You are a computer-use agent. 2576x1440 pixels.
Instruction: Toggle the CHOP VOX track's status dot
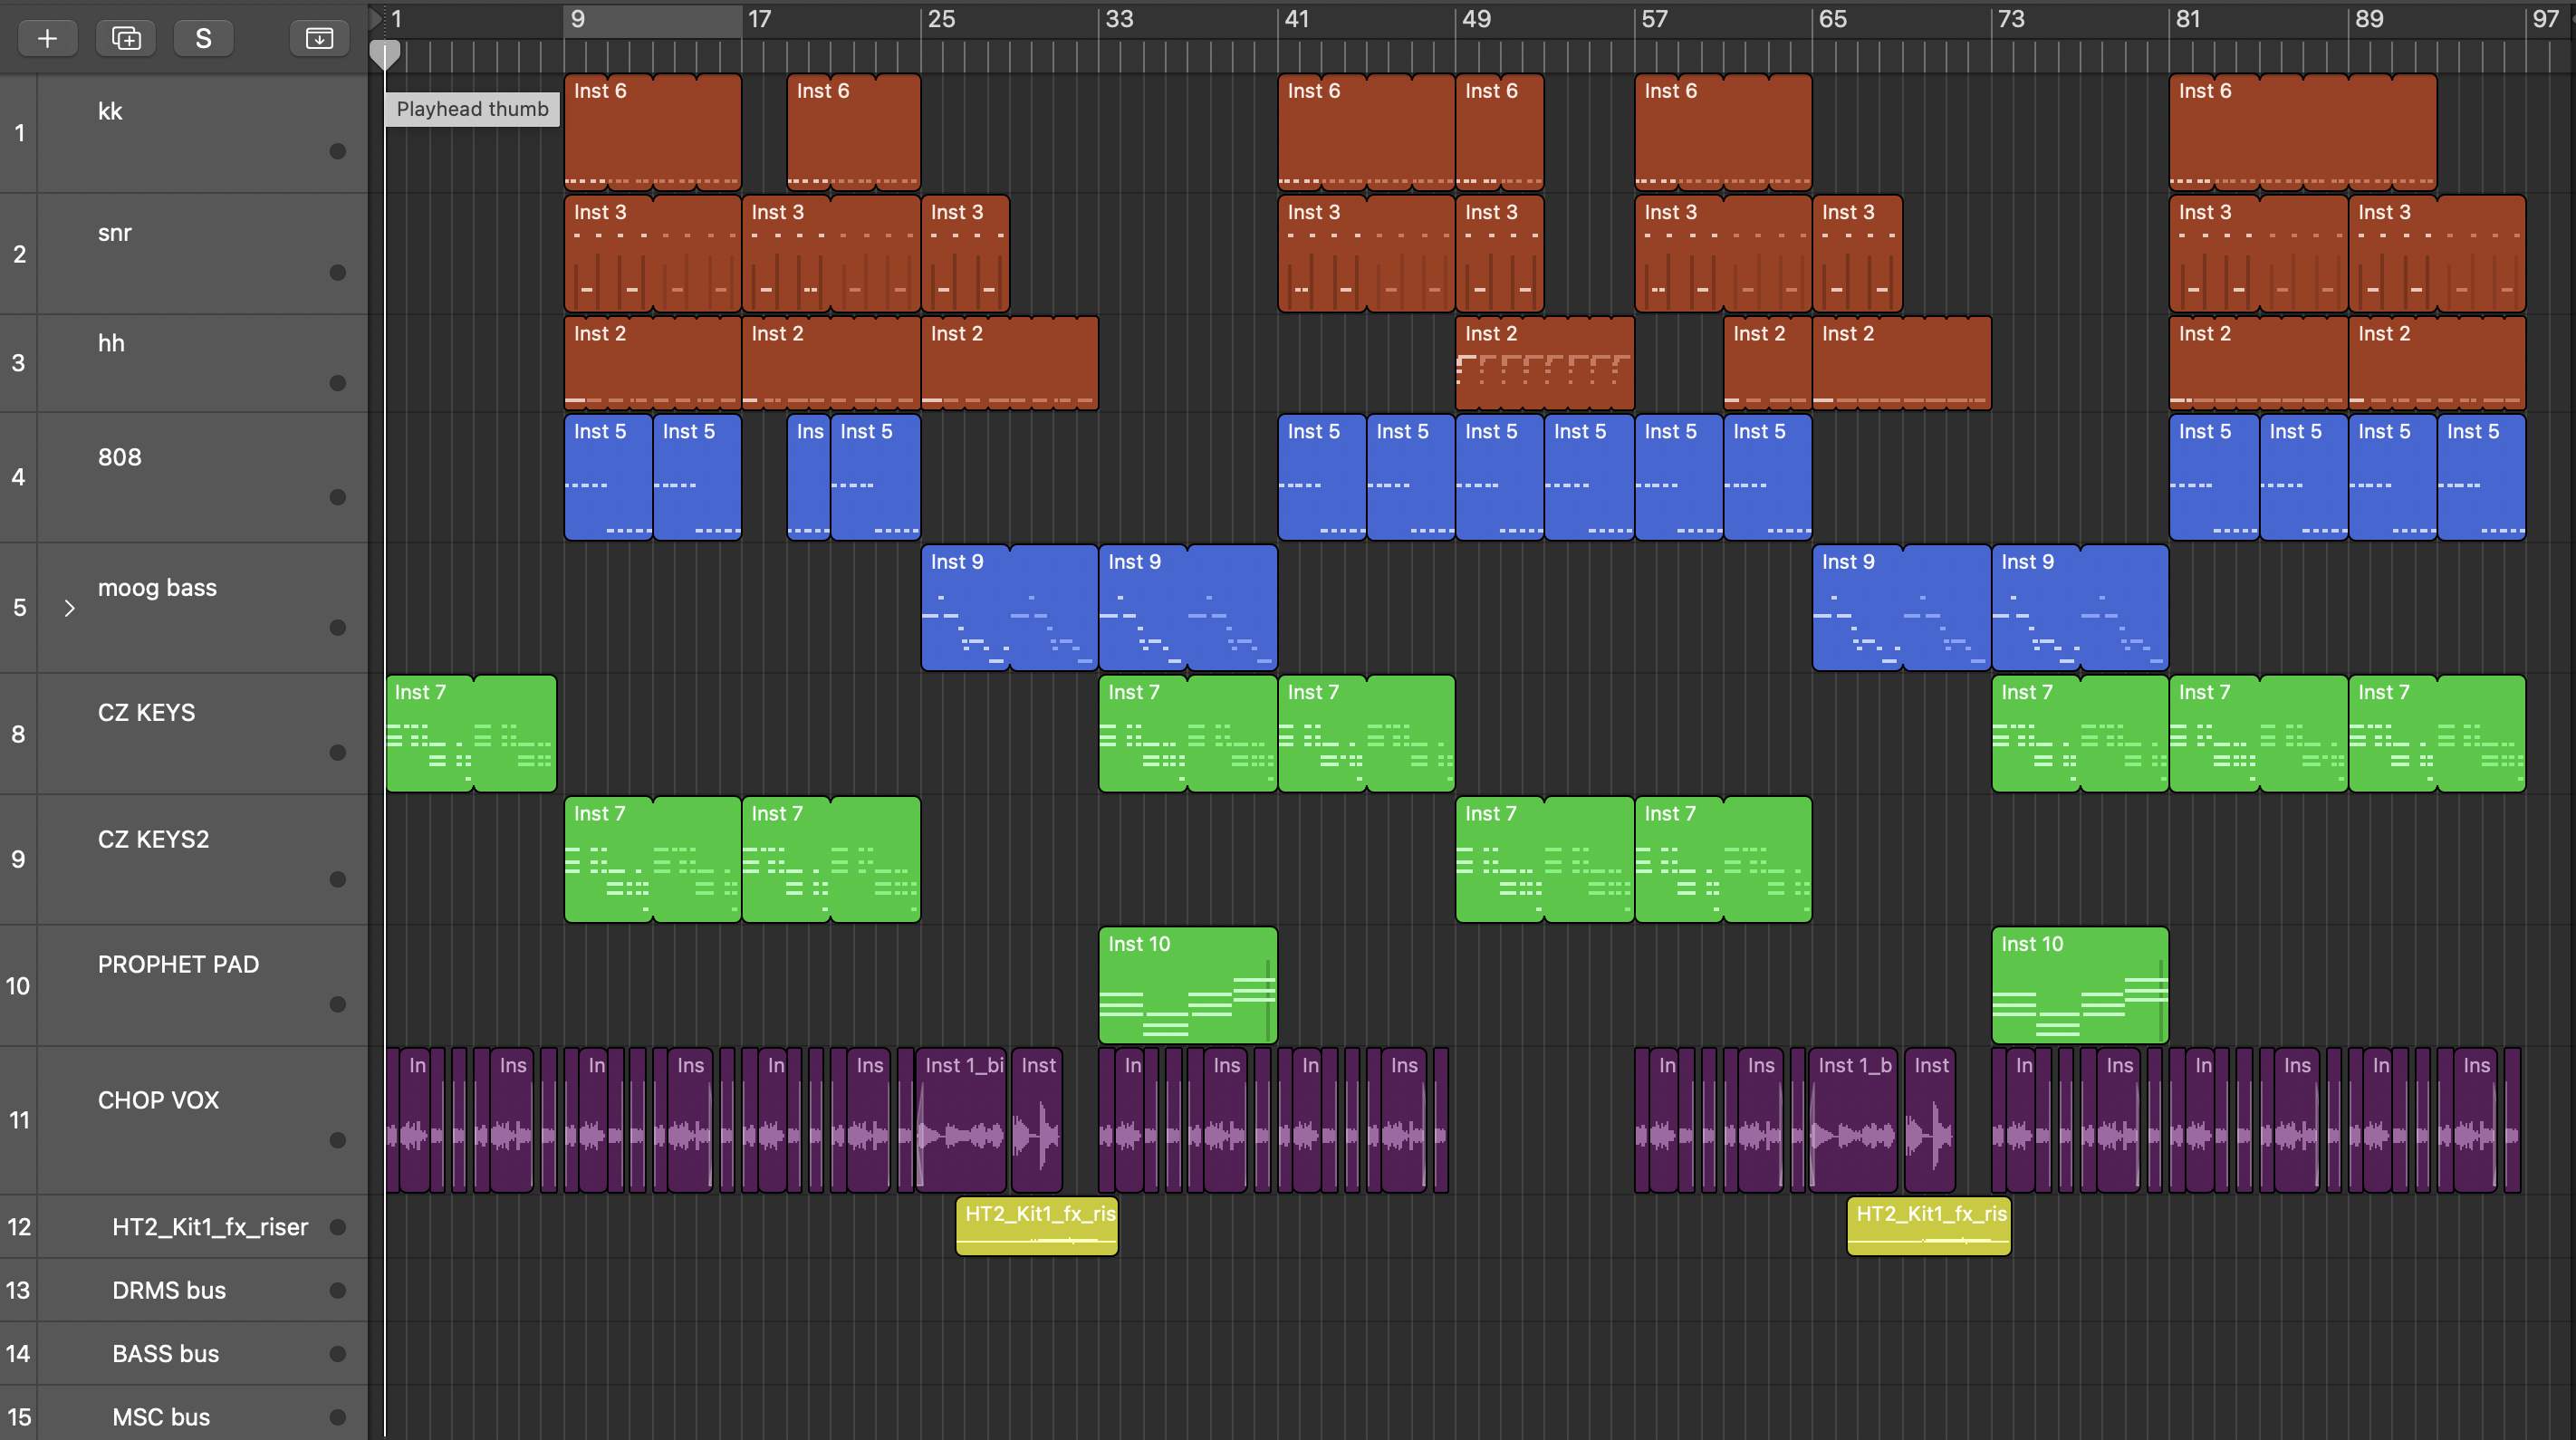coord(338,1140)
